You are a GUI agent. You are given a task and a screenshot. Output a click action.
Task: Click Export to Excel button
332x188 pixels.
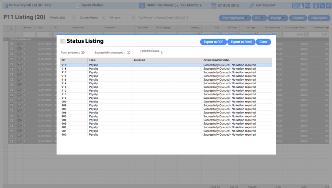241,42
